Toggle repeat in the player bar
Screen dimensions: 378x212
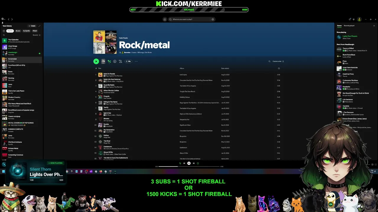click(198, 163)
